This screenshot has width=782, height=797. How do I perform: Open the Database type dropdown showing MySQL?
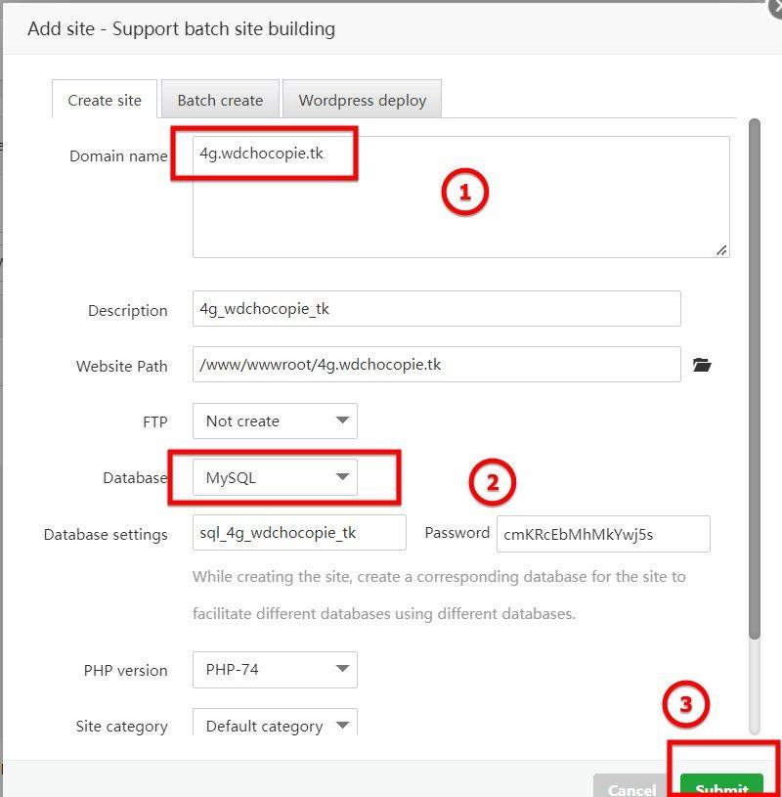(x=275, y=477)
